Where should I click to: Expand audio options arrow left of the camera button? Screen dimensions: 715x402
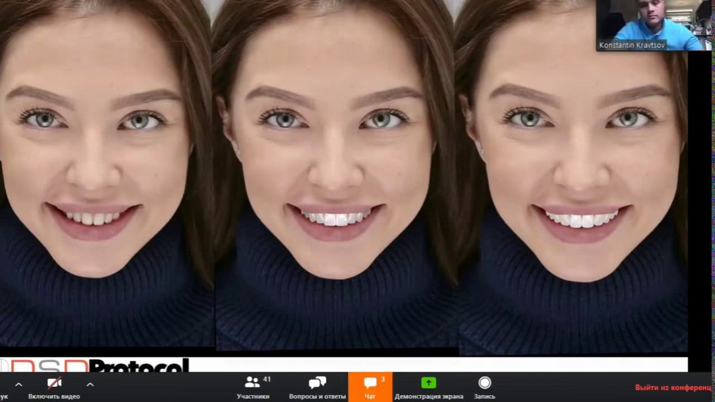coord(18,385)
